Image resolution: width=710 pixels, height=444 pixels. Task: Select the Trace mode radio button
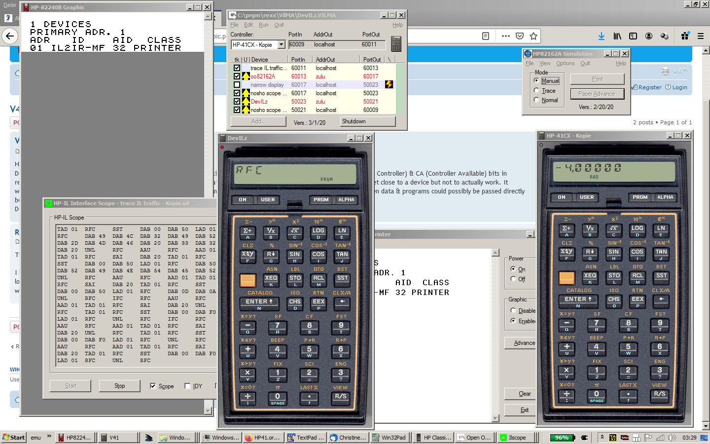pos(536,90)
